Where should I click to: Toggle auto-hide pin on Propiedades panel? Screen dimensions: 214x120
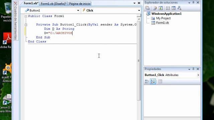tap(193, 69)
